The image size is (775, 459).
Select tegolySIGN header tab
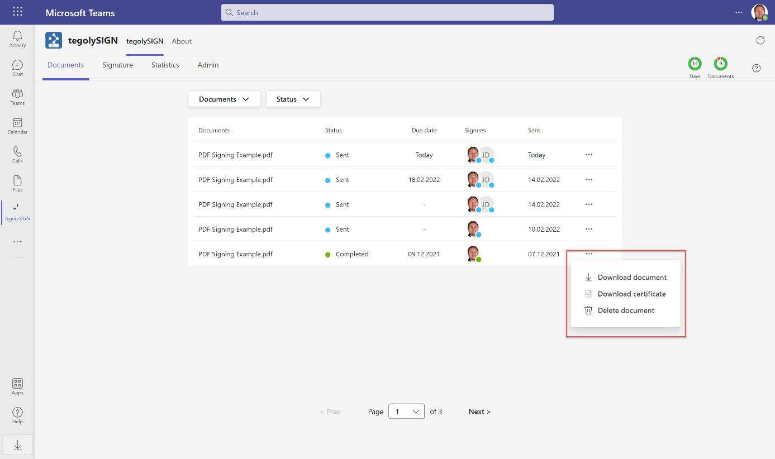145,41
